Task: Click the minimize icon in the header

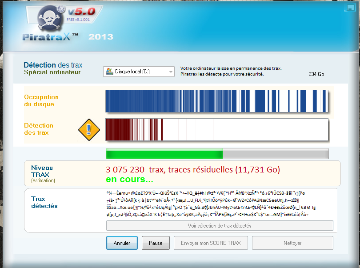Action: click(350, 8)
